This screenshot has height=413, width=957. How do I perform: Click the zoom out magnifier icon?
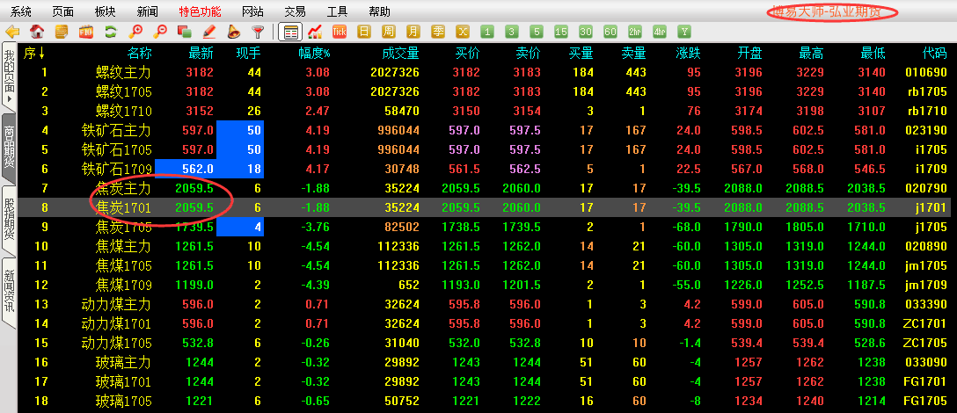160,32
